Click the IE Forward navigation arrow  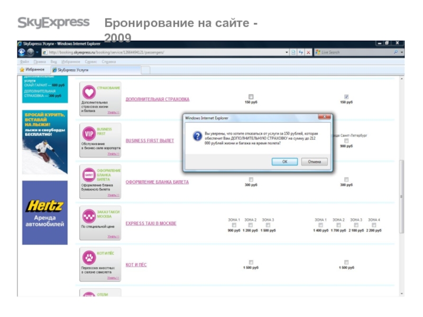point(31,52)
